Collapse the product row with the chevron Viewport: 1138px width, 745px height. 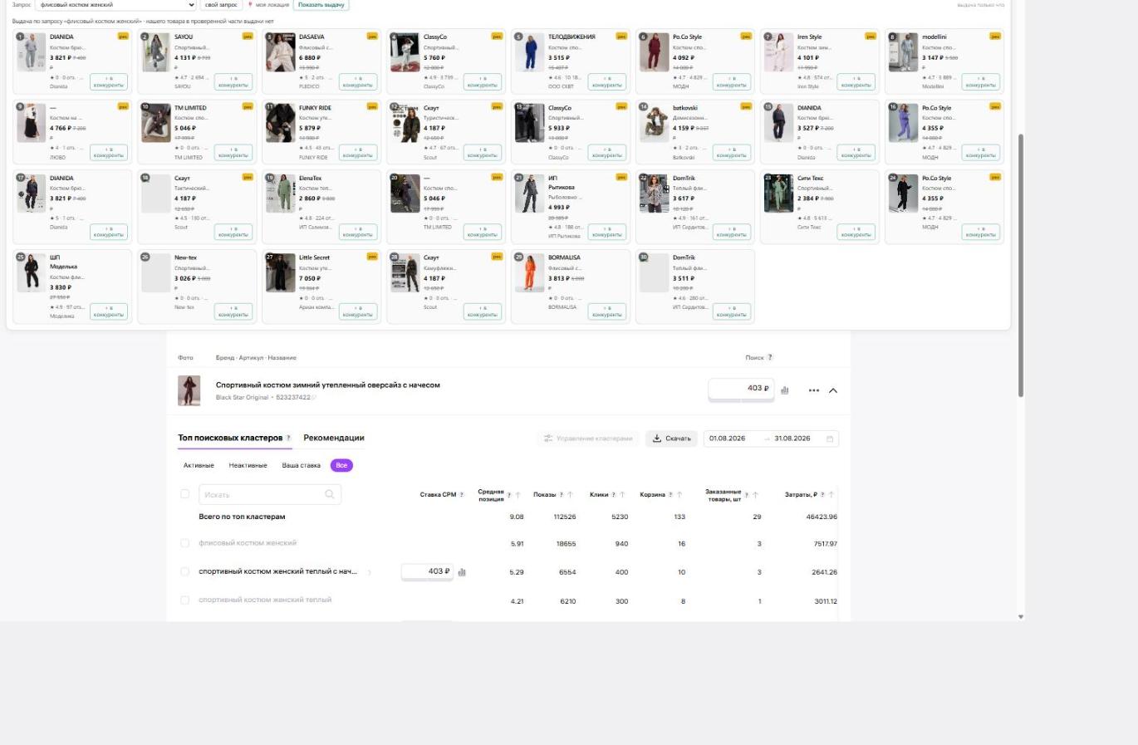click(x=833, y=390)
